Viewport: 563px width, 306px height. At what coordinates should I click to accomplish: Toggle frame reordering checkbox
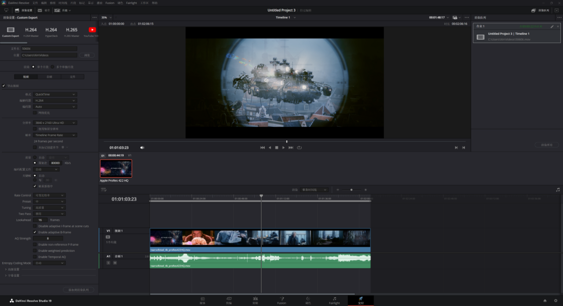point(35,186)
